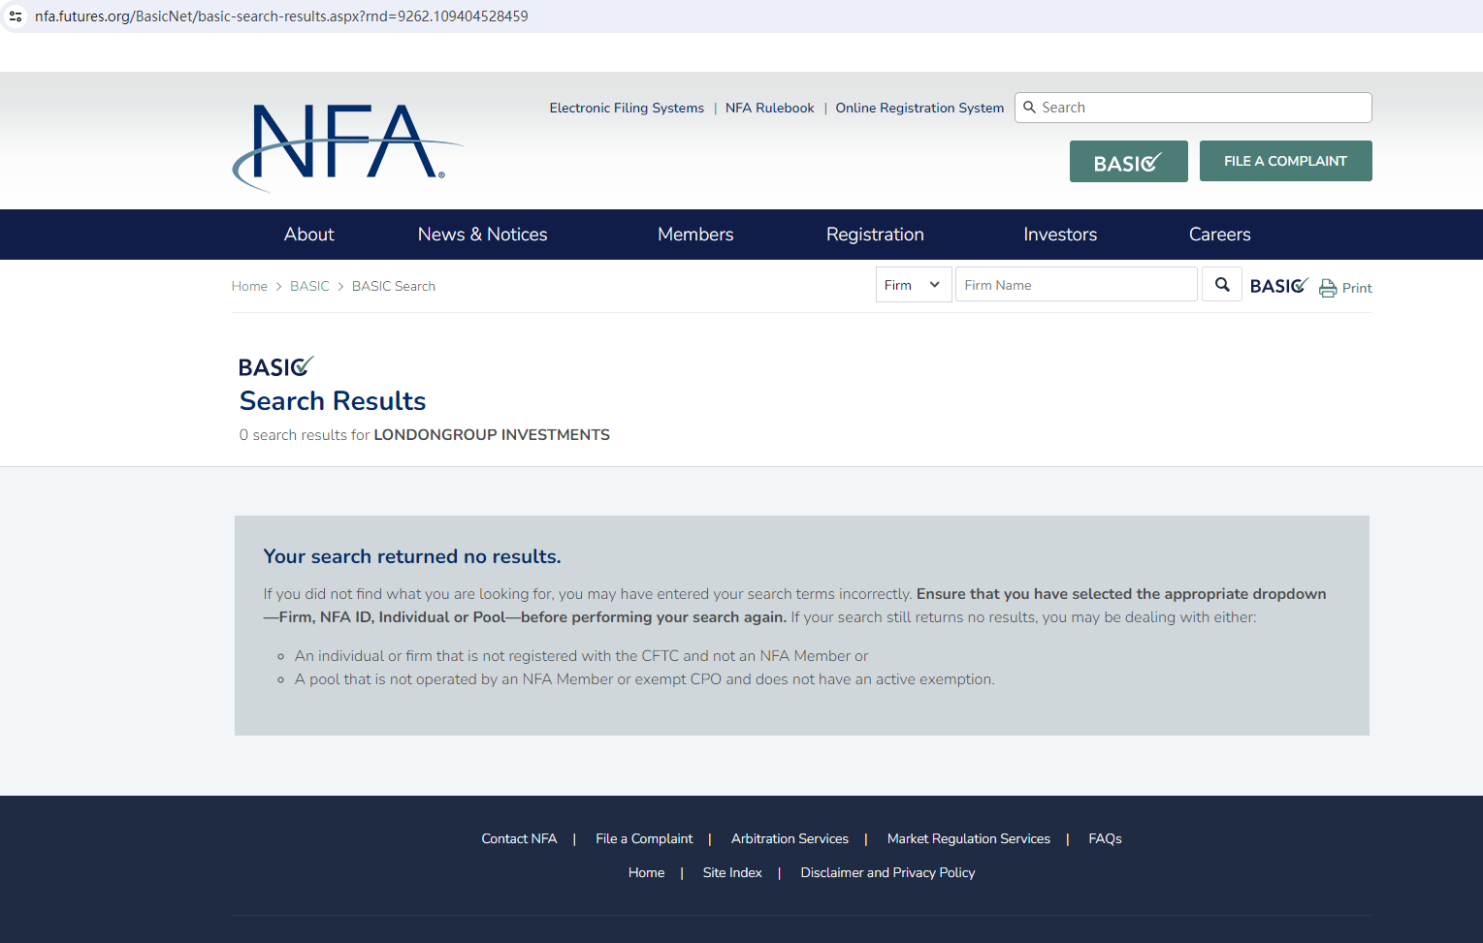The width and height of the screenshot is (1483, 943).
Task: Open the Firm search type dropdown
Action: click(x=913, y=285)
